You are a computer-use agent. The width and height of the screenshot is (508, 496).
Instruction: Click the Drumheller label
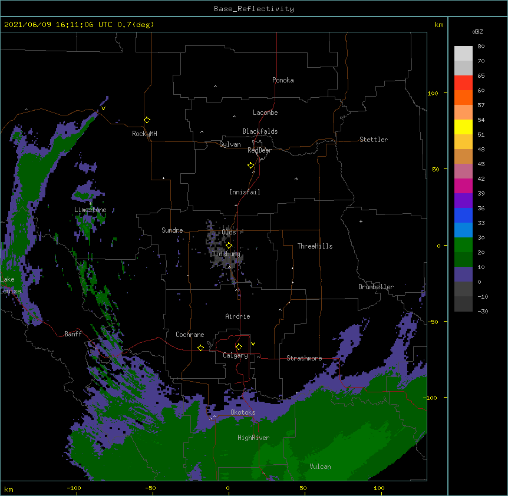pos(376,287)
